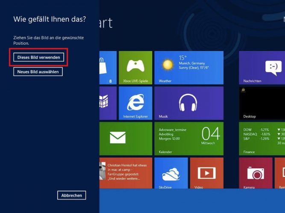Open the Desktop tile

[x=262, y=103]
